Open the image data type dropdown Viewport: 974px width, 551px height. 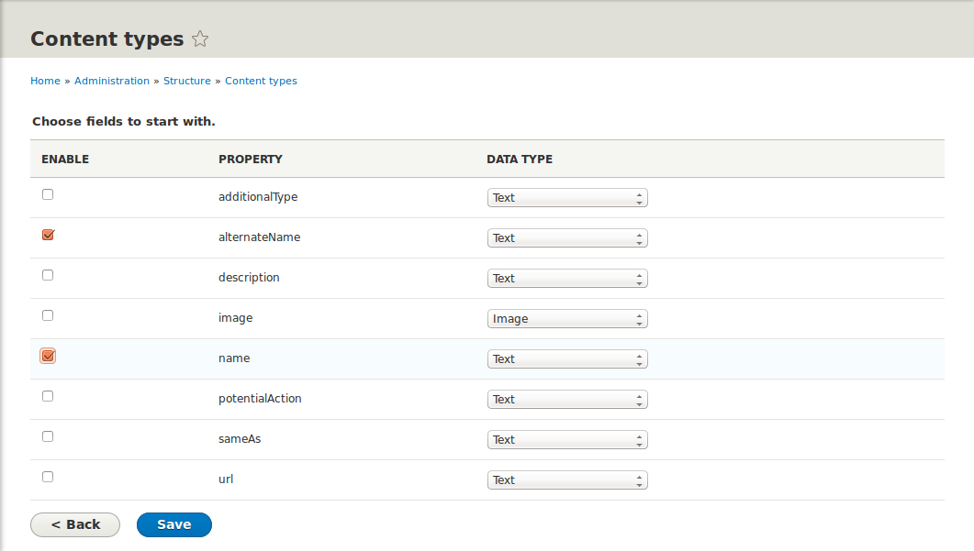566,319
